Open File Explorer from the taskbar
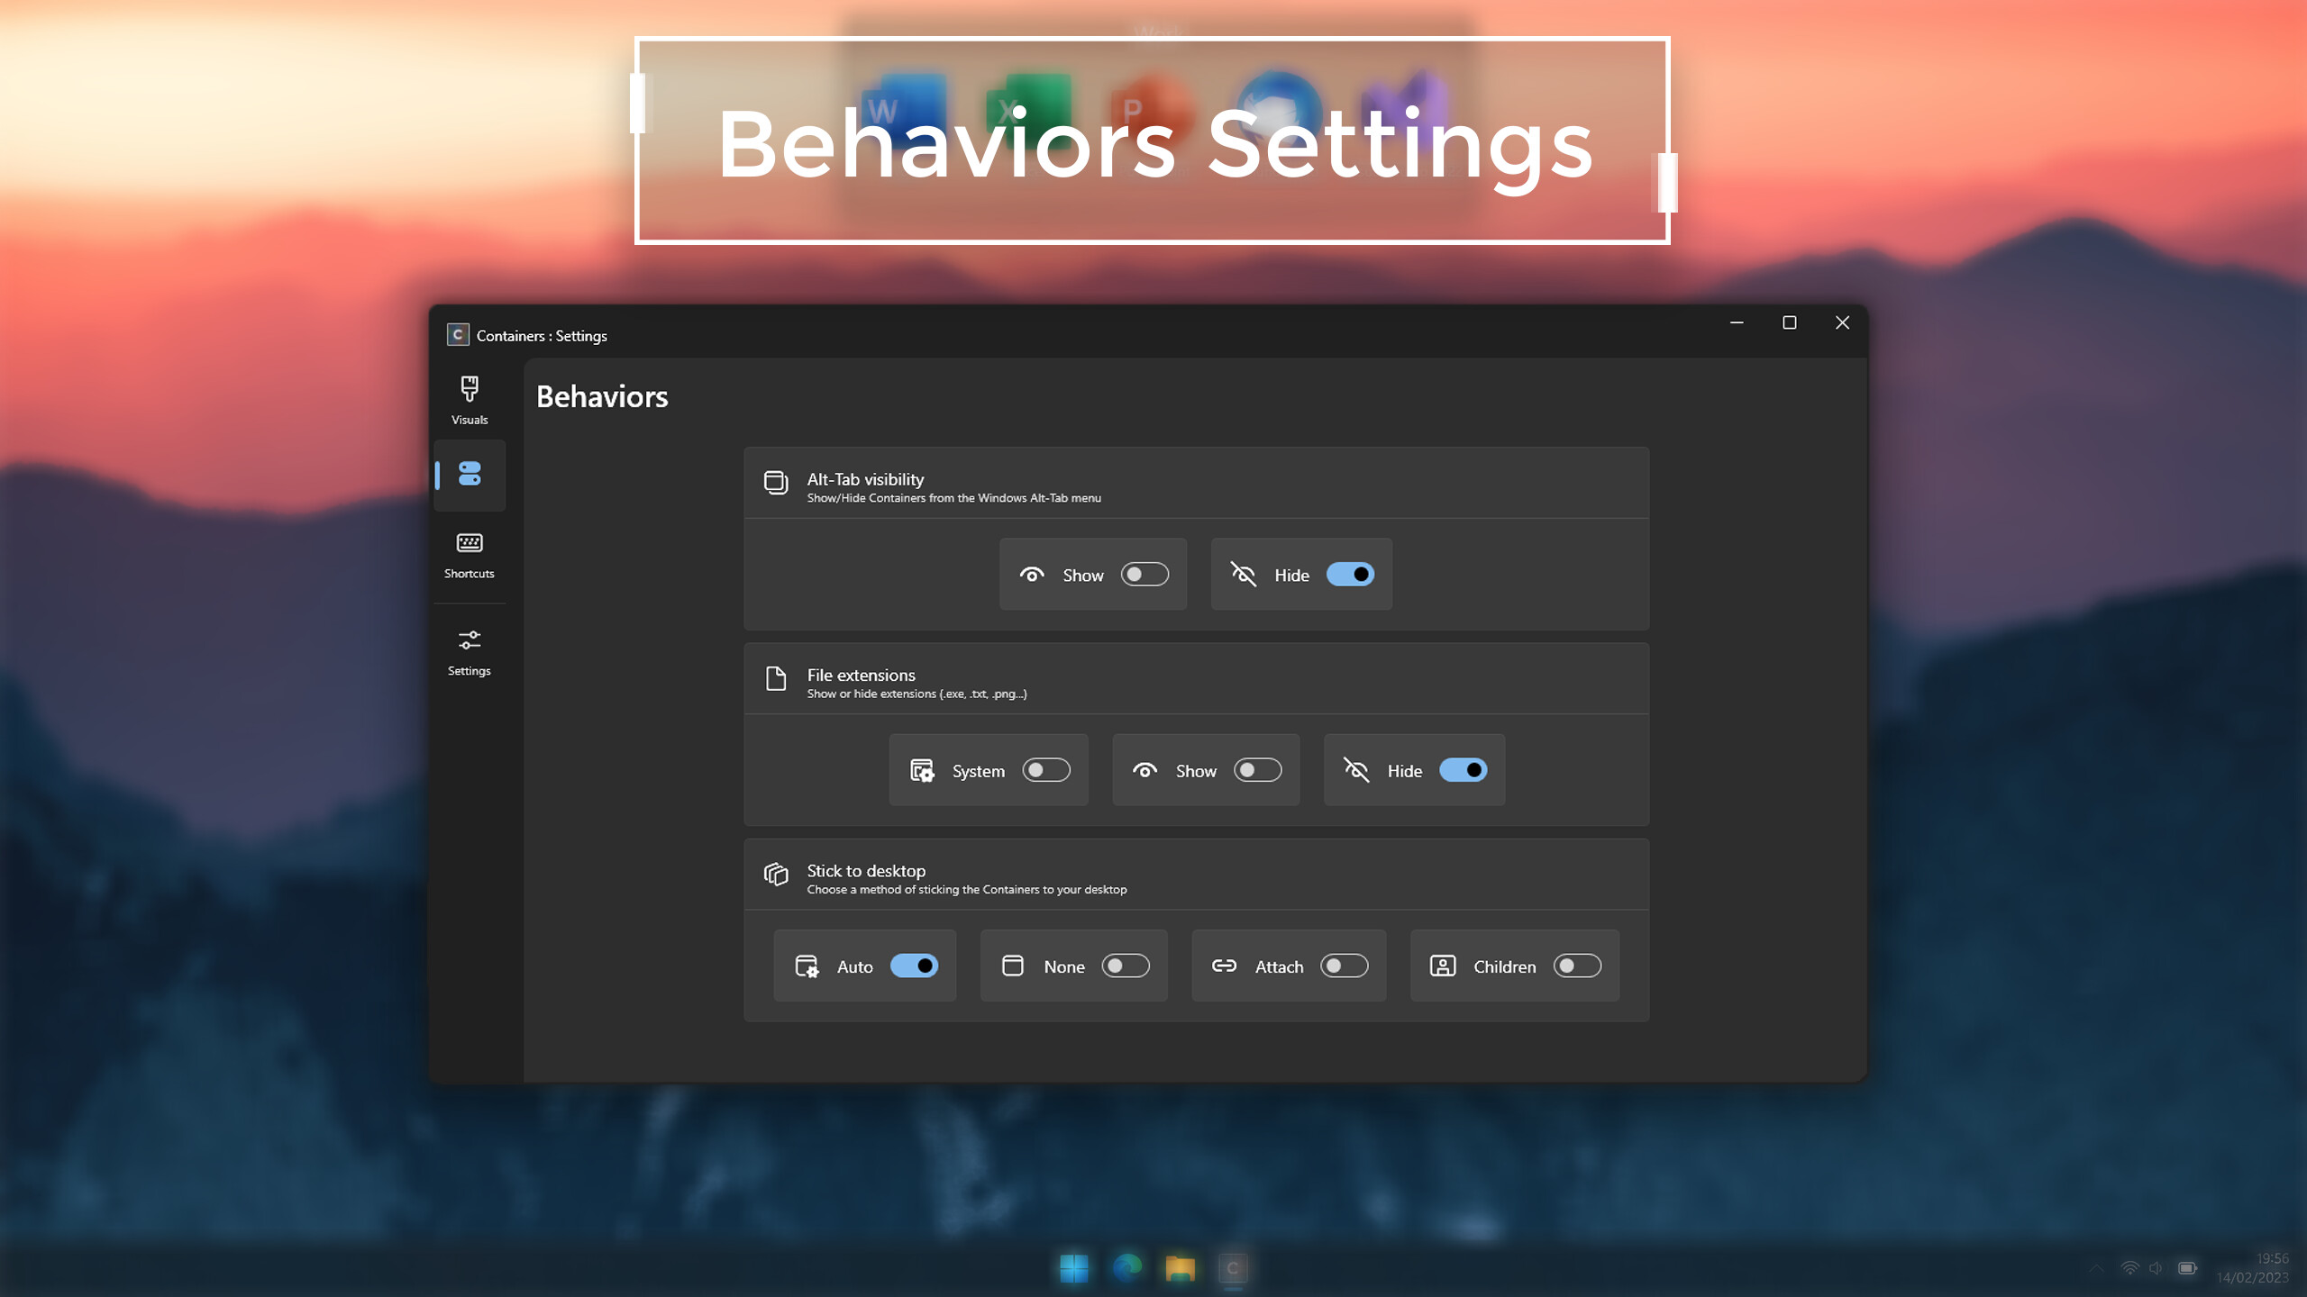 click(1180, 1267)
